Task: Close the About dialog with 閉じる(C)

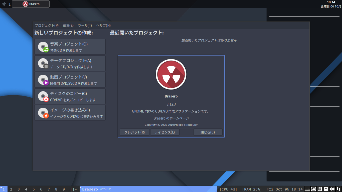Action: (x=208, y=132)
